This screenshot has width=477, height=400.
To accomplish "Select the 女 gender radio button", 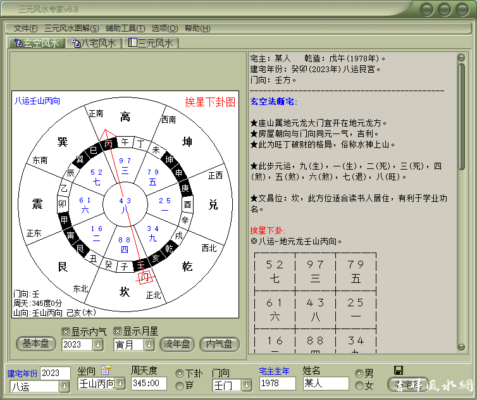I will click(x=359, y=385).
